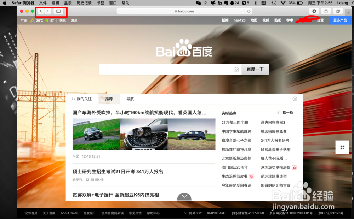Viewport: 354px width, 219px height.
Task: Click the input method icon
Action: [263, 3]
